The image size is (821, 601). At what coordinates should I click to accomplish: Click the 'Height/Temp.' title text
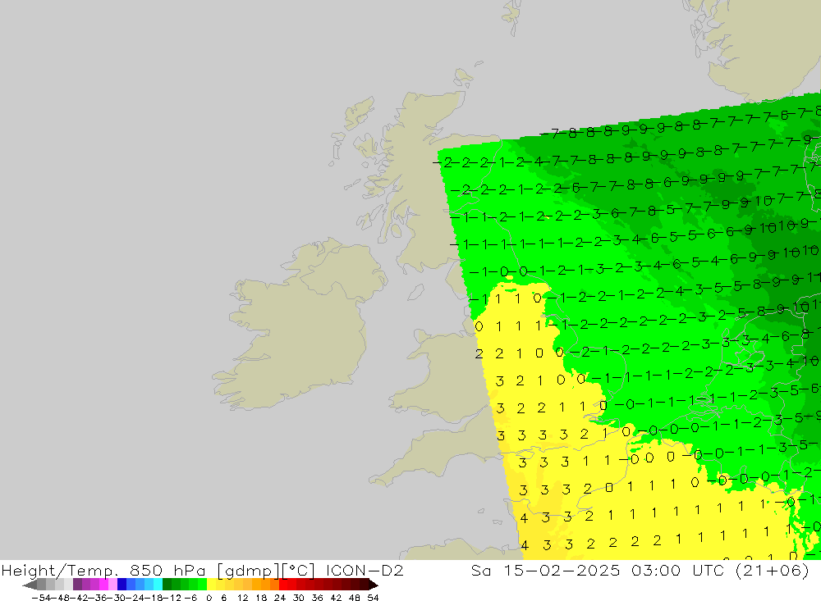tap(60, 571)
